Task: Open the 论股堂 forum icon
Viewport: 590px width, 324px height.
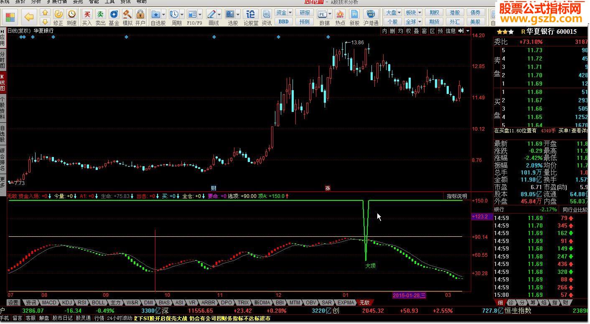Action: [251, 18]
